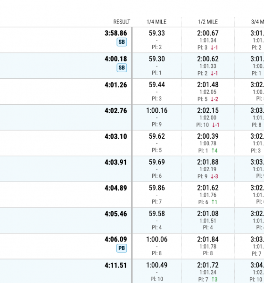
Task: Click the SB badge under 3:58.86
Action: tap(122, 42)
